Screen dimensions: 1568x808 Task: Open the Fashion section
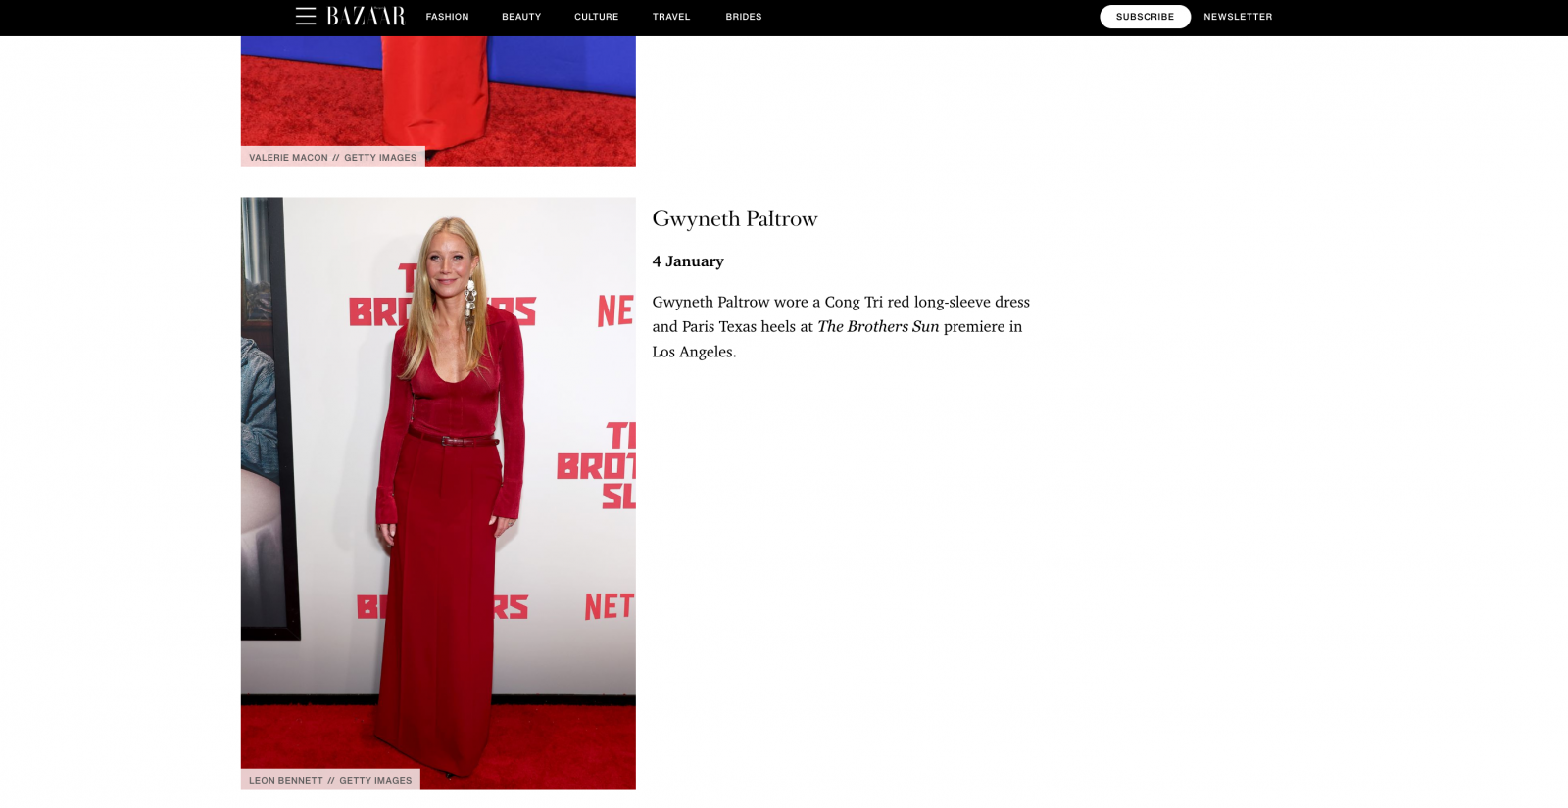tap(447, 17)
